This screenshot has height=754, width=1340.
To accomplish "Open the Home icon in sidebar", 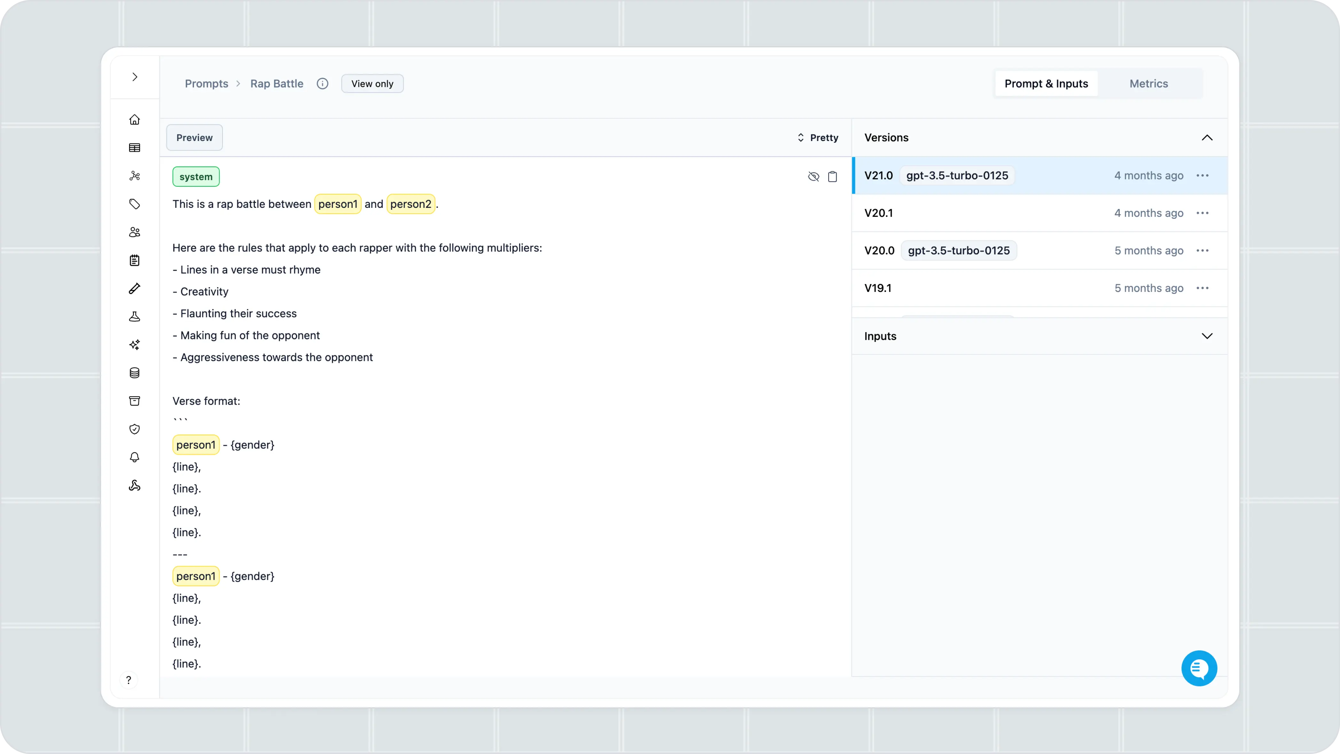I will [x=135, y=120].
